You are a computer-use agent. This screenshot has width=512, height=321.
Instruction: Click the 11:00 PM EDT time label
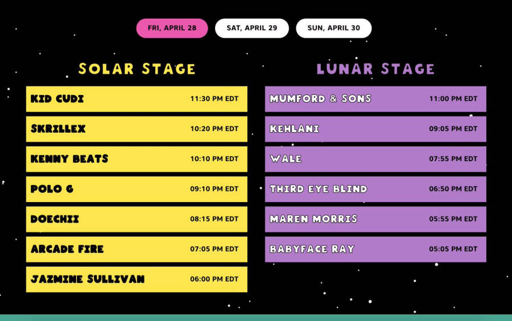(x=453, y=98)
